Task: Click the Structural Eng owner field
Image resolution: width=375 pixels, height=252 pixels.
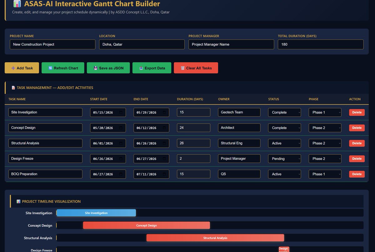Action: [239, 143]
